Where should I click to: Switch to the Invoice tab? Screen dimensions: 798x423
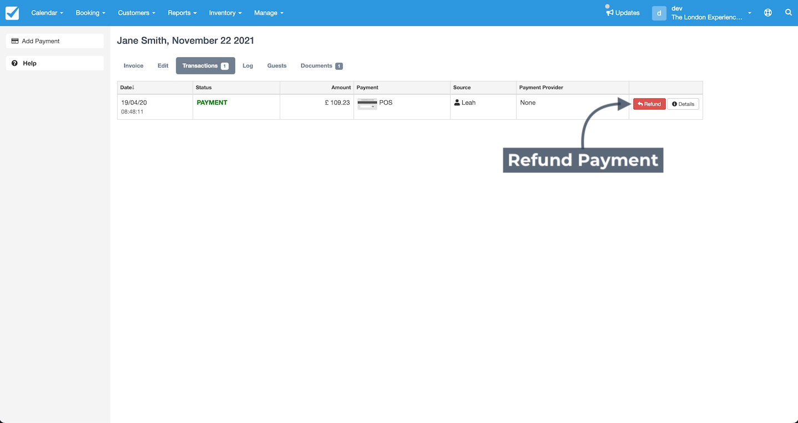click(133, 65)
